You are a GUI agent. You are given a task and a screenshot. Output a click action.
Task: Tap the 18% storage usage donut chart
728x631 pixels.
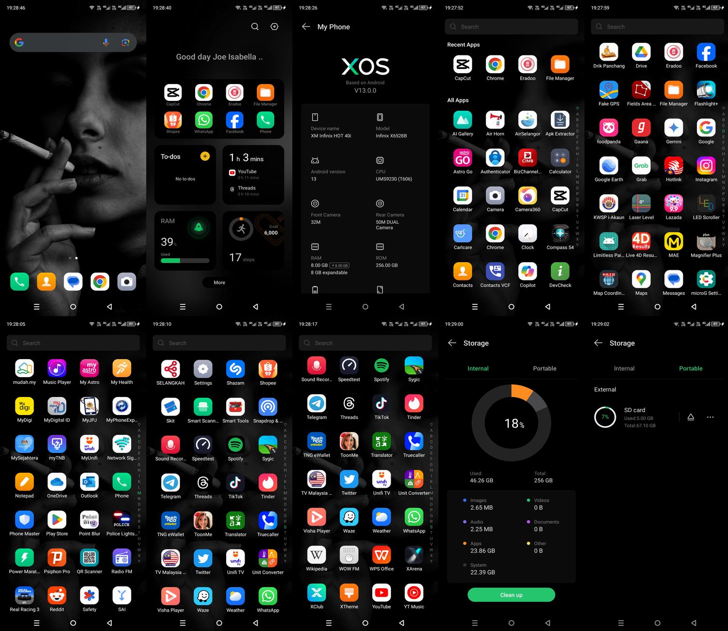[511, 423]
